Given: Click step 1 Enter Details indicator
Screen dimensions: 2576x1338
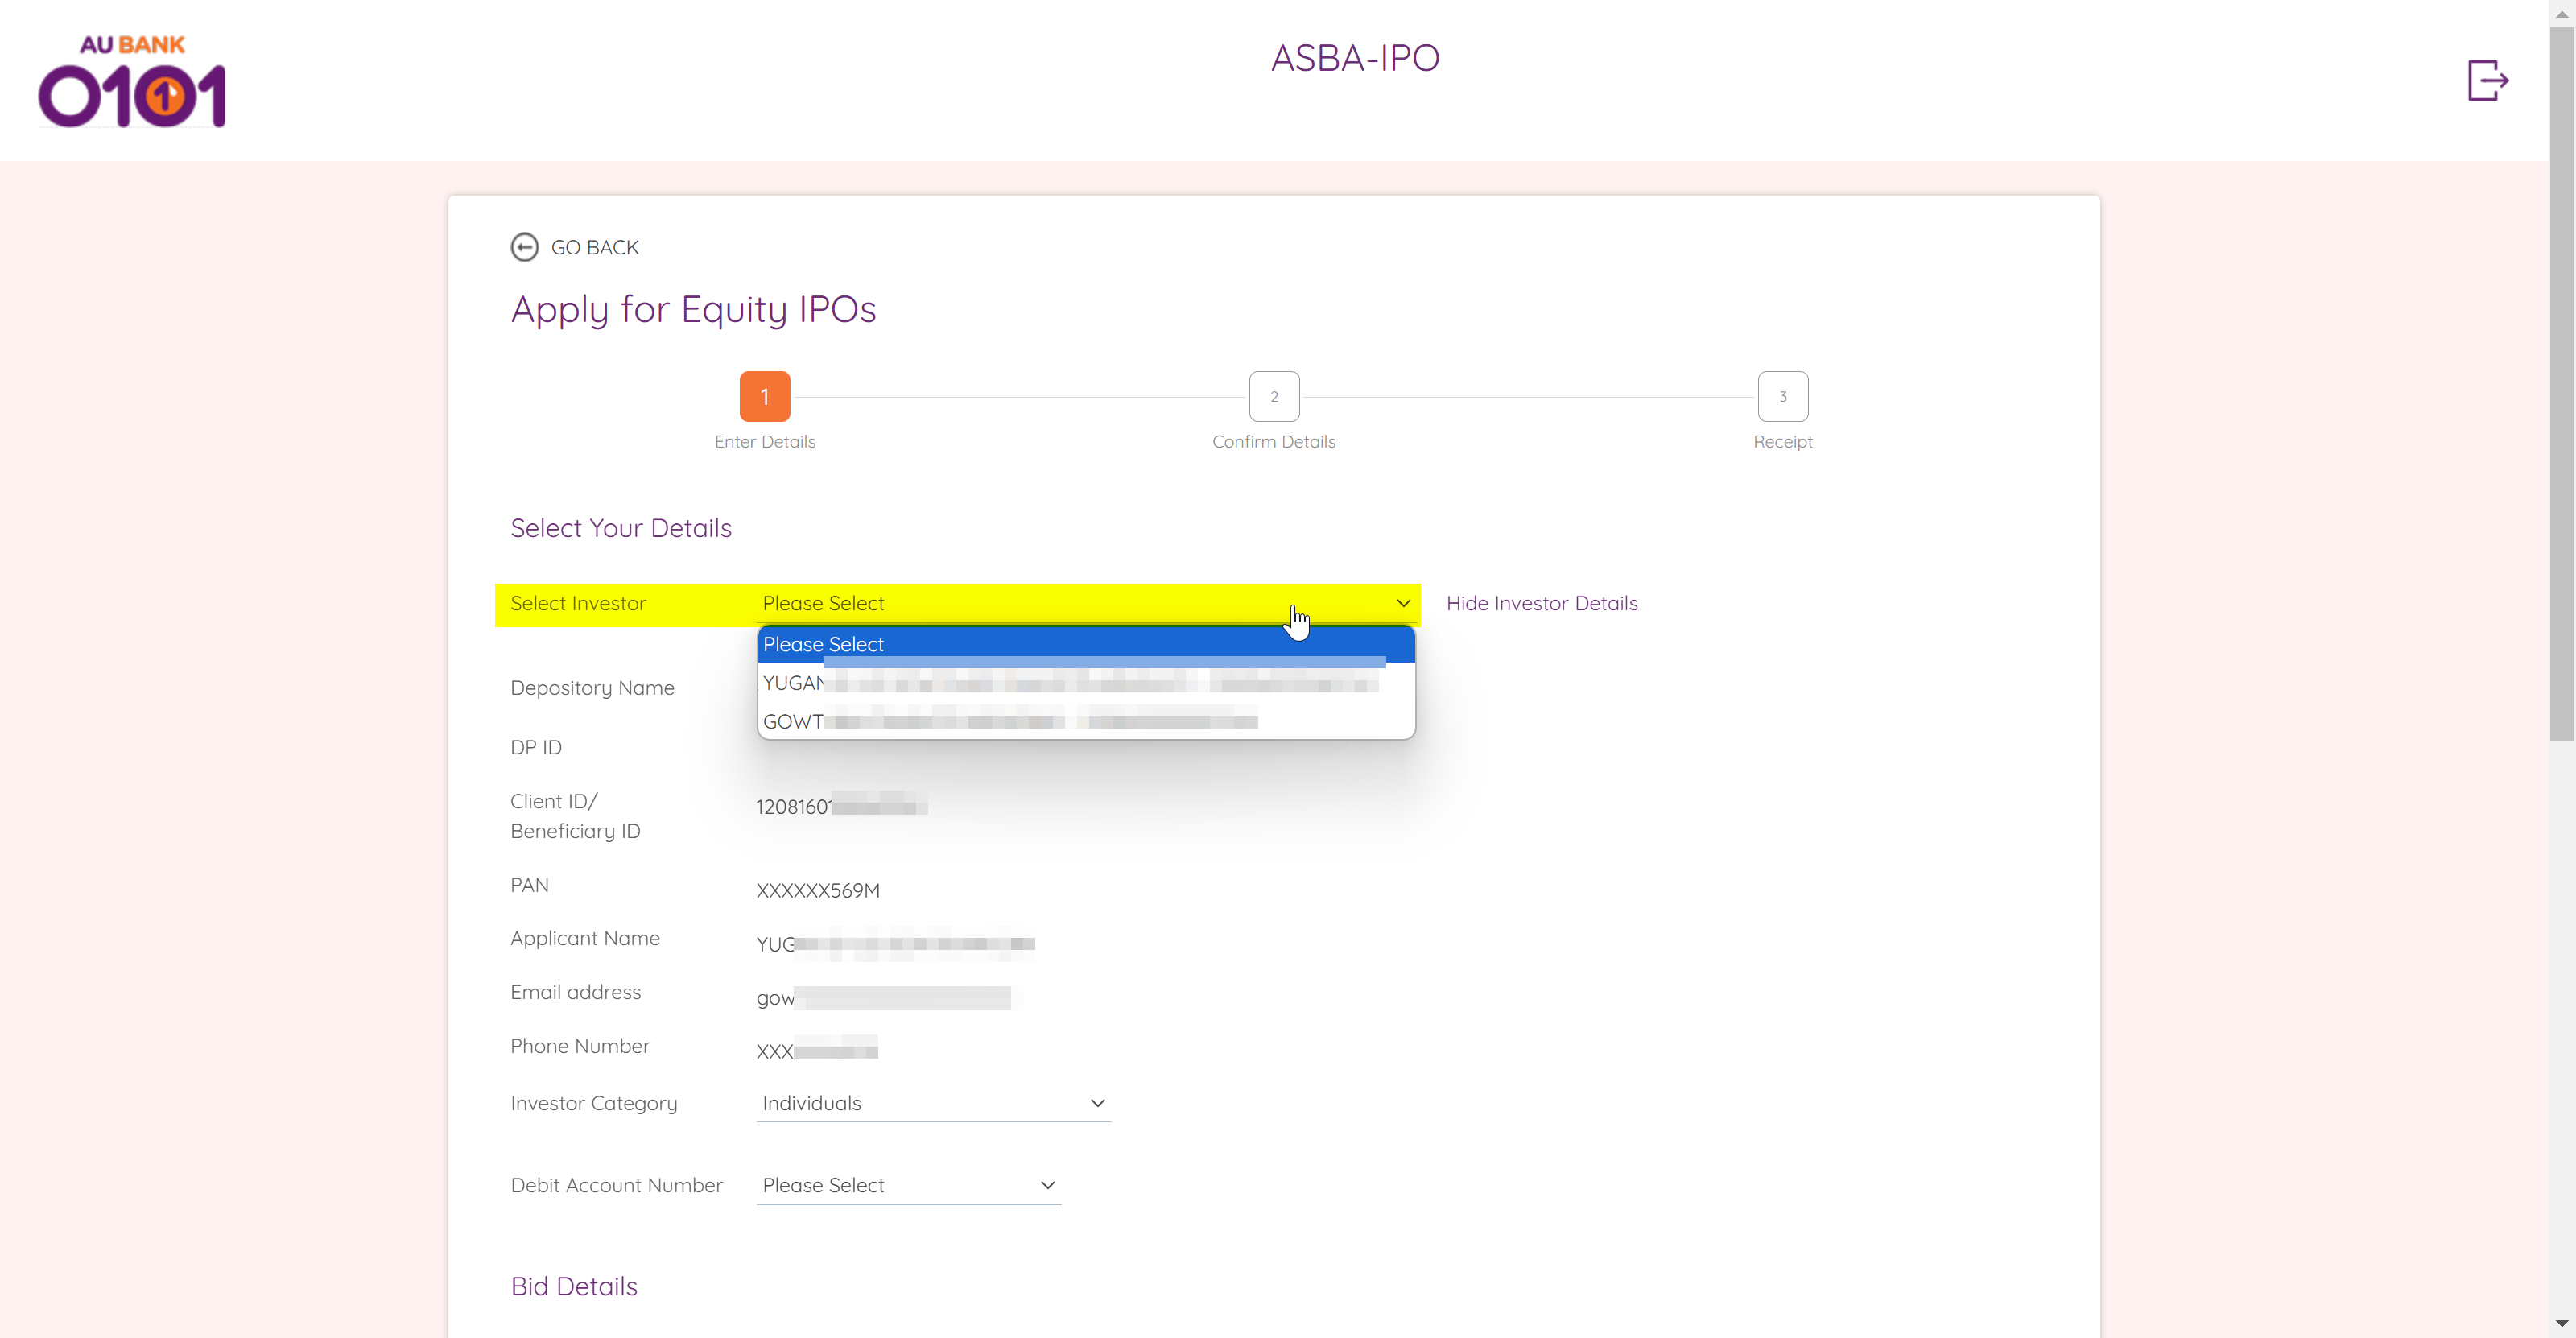Looking at the screenshot, I should 764,396.
